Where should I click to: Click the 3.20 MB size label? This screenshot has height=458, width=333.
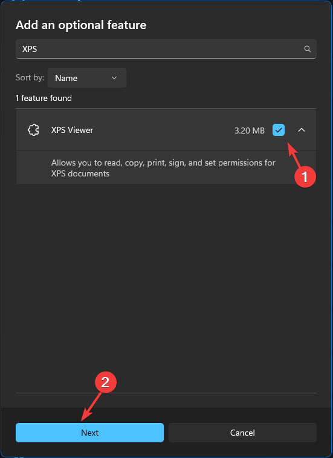pos(250,131)
